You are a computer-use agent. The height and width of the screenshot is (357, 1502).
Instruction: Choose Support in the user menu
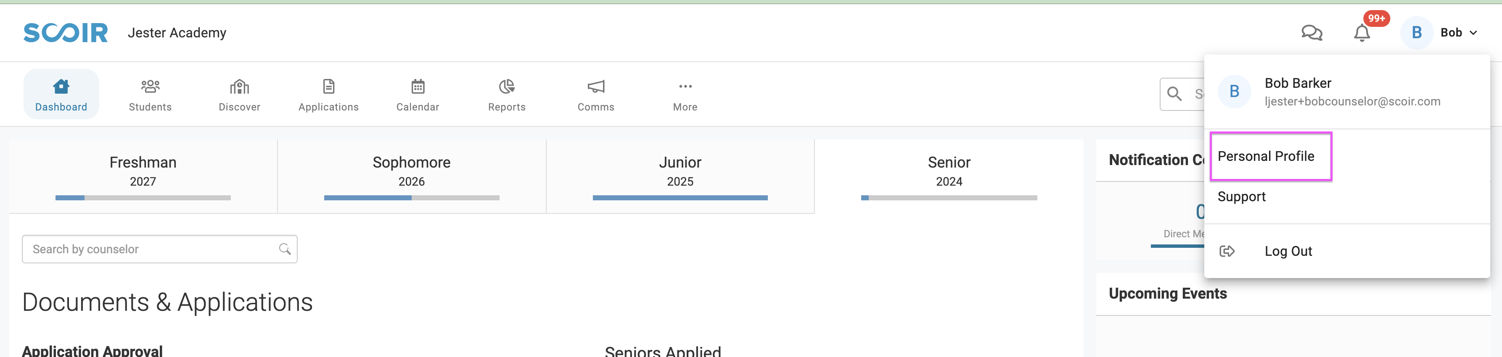tap(1241, 197)
